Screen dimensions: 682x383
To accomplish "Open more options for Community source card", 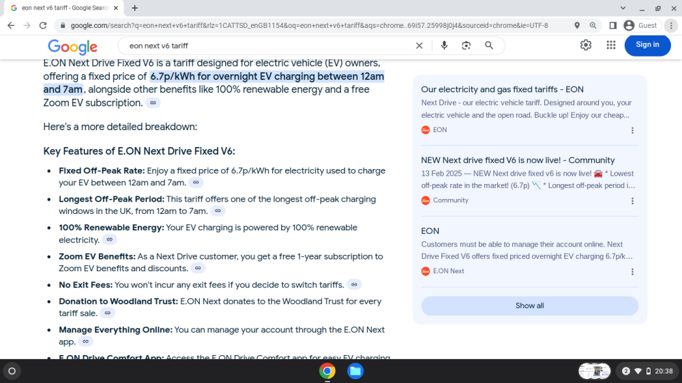I will pos(632,201).
